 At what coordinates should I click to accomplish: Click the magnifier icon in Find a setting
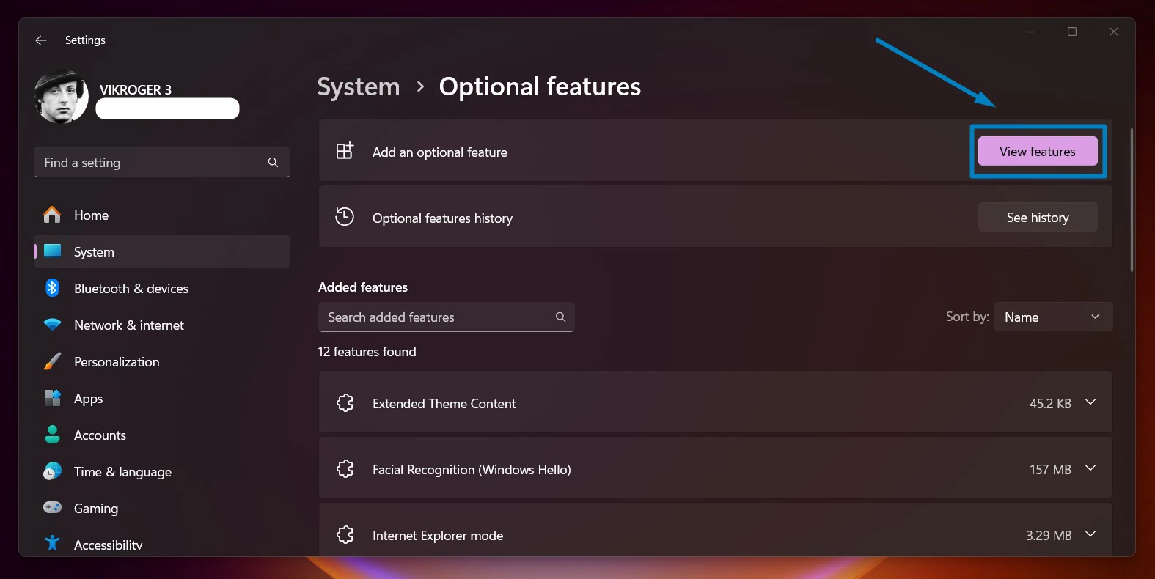pyautogui.click(x=273, y=163)
